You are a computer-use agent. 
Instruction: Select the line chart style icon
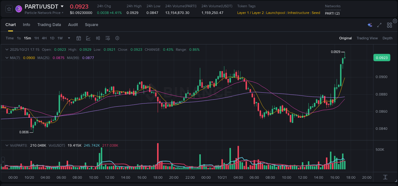pyautogui.click(x=88, y=38)
